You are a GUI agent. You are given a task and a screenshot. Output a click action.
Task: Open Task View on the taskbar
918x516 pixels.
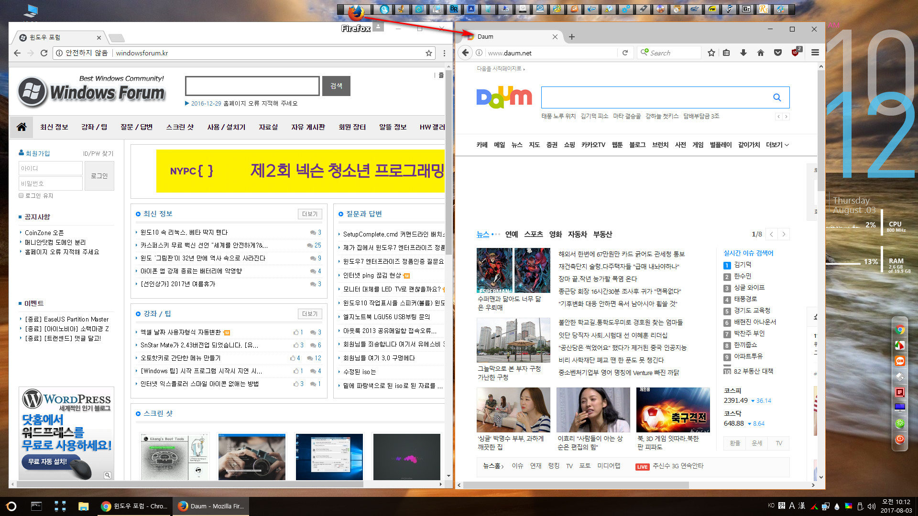[x=60, y=506]
